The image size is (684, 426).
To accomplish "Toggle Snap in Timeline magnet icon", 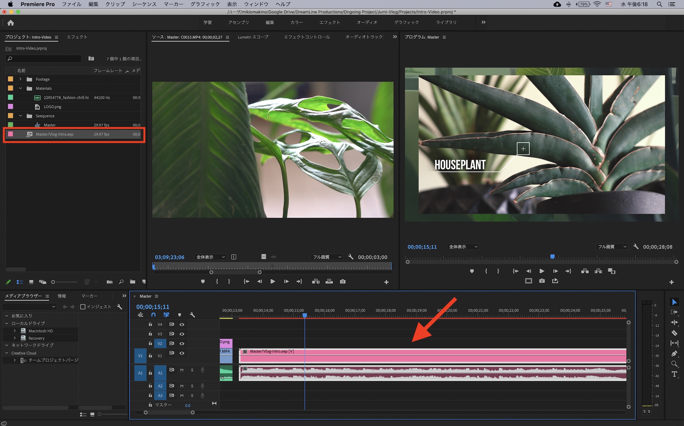I will (x=153, y=315).
